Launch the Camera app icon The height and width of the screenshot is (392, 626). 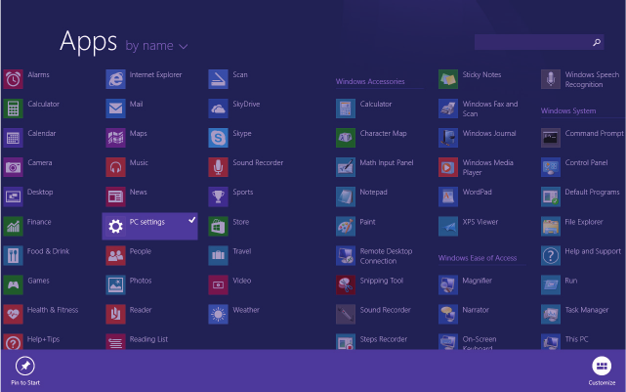pyautogui.click(x=13, y=167)
